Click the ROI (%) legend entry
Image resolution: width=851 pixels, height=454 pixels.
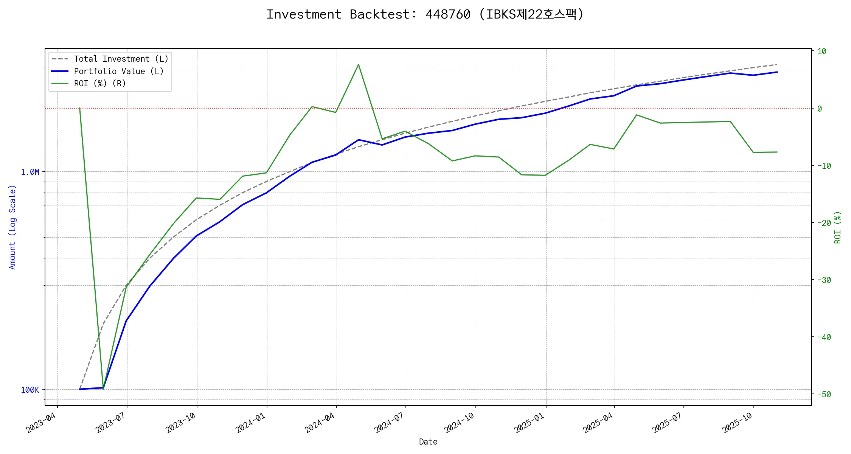(100, 83)
